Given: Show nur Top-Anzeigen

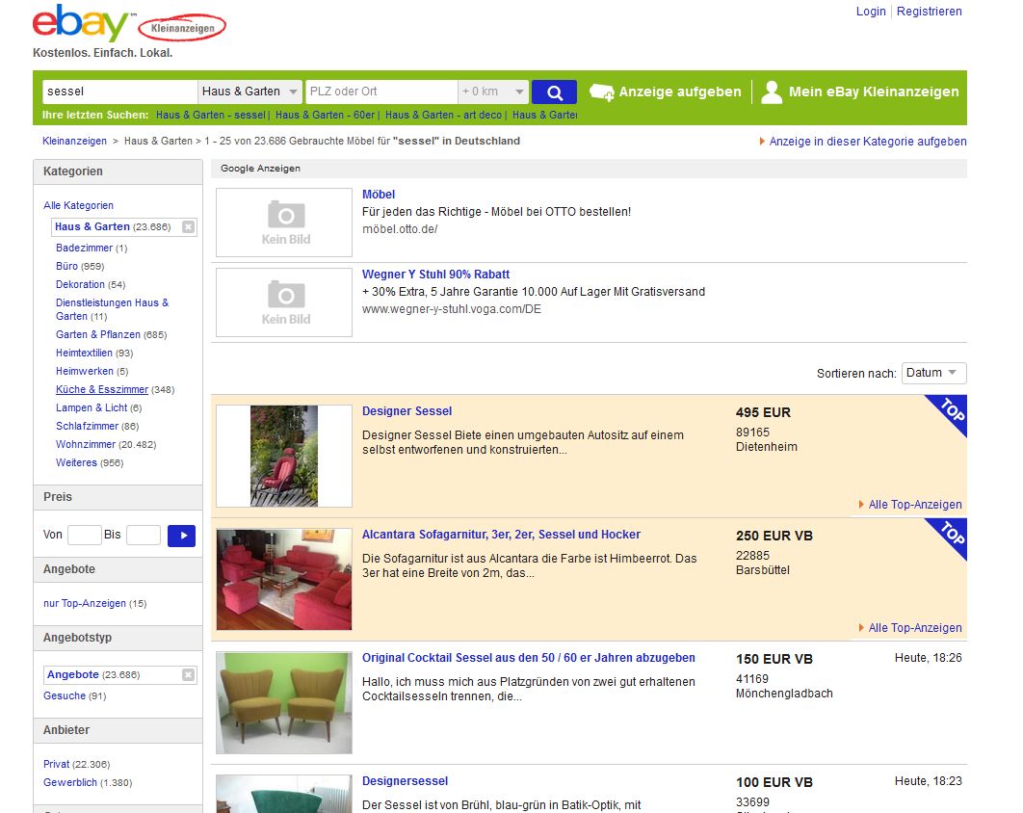Looking at the screenshot, I should (85, 604).
